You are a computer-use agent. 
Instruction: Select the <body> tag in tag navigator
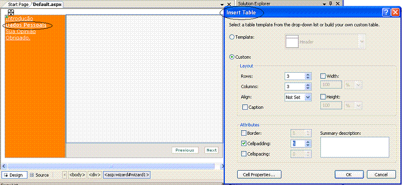coord(77,175)
